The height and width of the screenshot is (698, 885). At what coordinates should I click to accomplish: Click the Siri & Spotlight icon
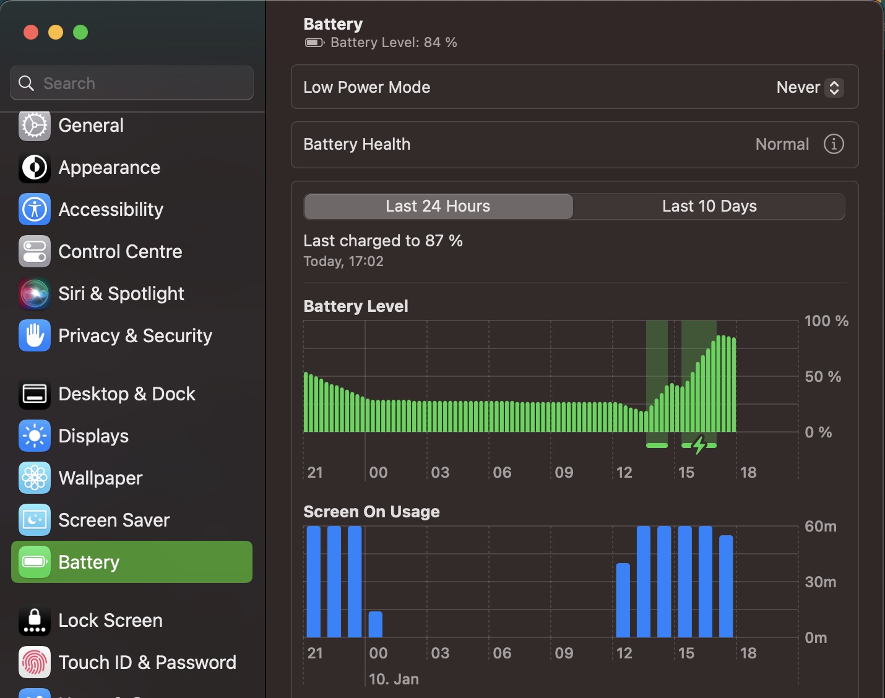(35, 294)
